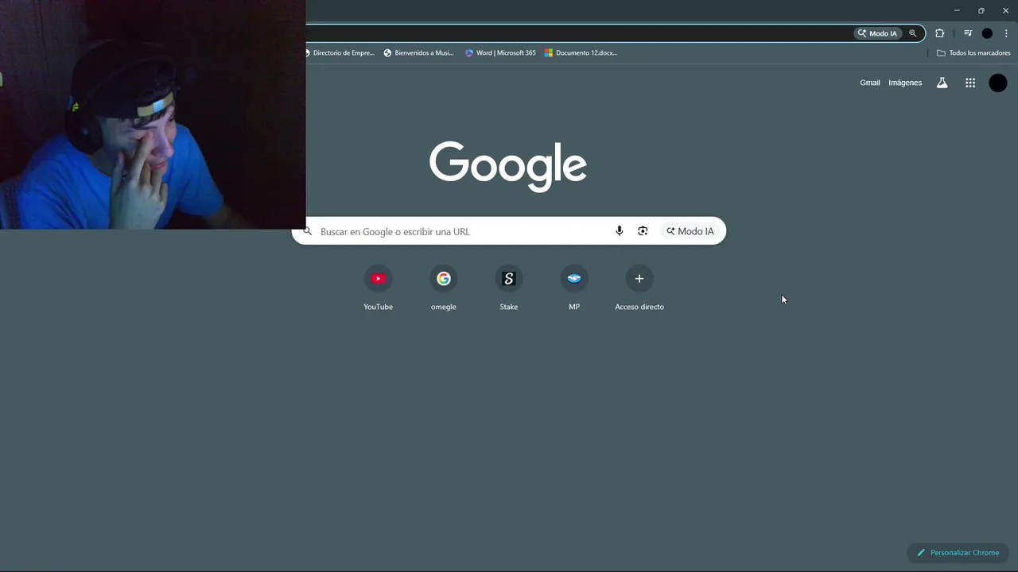Minimize the Chrome window
The image size is (1018, 572).
[957, 10]
